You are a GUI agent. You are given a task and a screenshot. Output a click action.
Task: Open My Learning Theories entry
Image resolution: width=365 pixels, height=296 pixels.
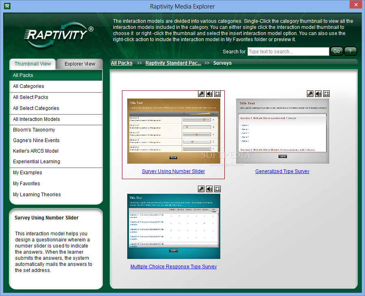tap(56, 195)
